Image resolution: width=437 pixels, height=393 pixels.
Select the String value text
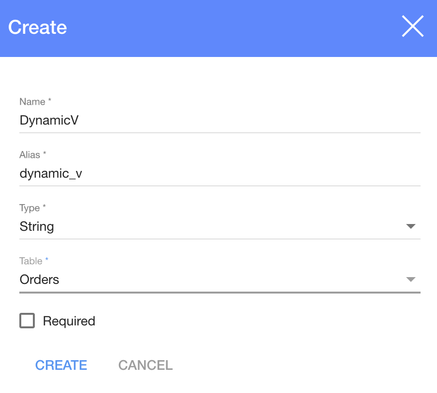(37, 226)
